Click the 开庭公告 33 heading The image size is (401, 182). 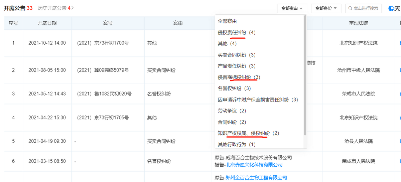tap(18, 8)
